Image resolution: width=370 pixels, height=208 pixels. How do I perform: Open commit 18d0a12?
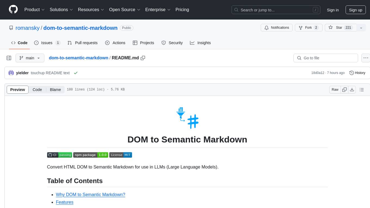coord(318,73)
